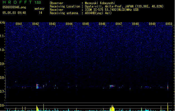This screenshot has width=175, height=111.
Task: Click the 1.1 kHz axis label
Action: [x=2, y=36]
